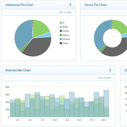This screenshot has height=127, width=127.
Task: Click the dollar icon on Interactive Pie Chart
Action: point(70,5)
